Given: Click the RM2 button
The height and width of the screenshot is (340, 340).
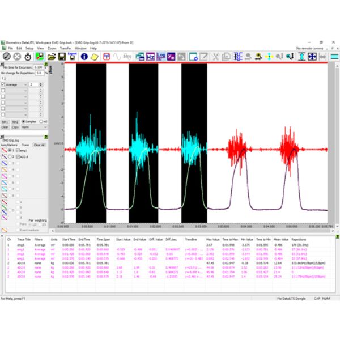Looking at the screenshot, I should [15, 122].
